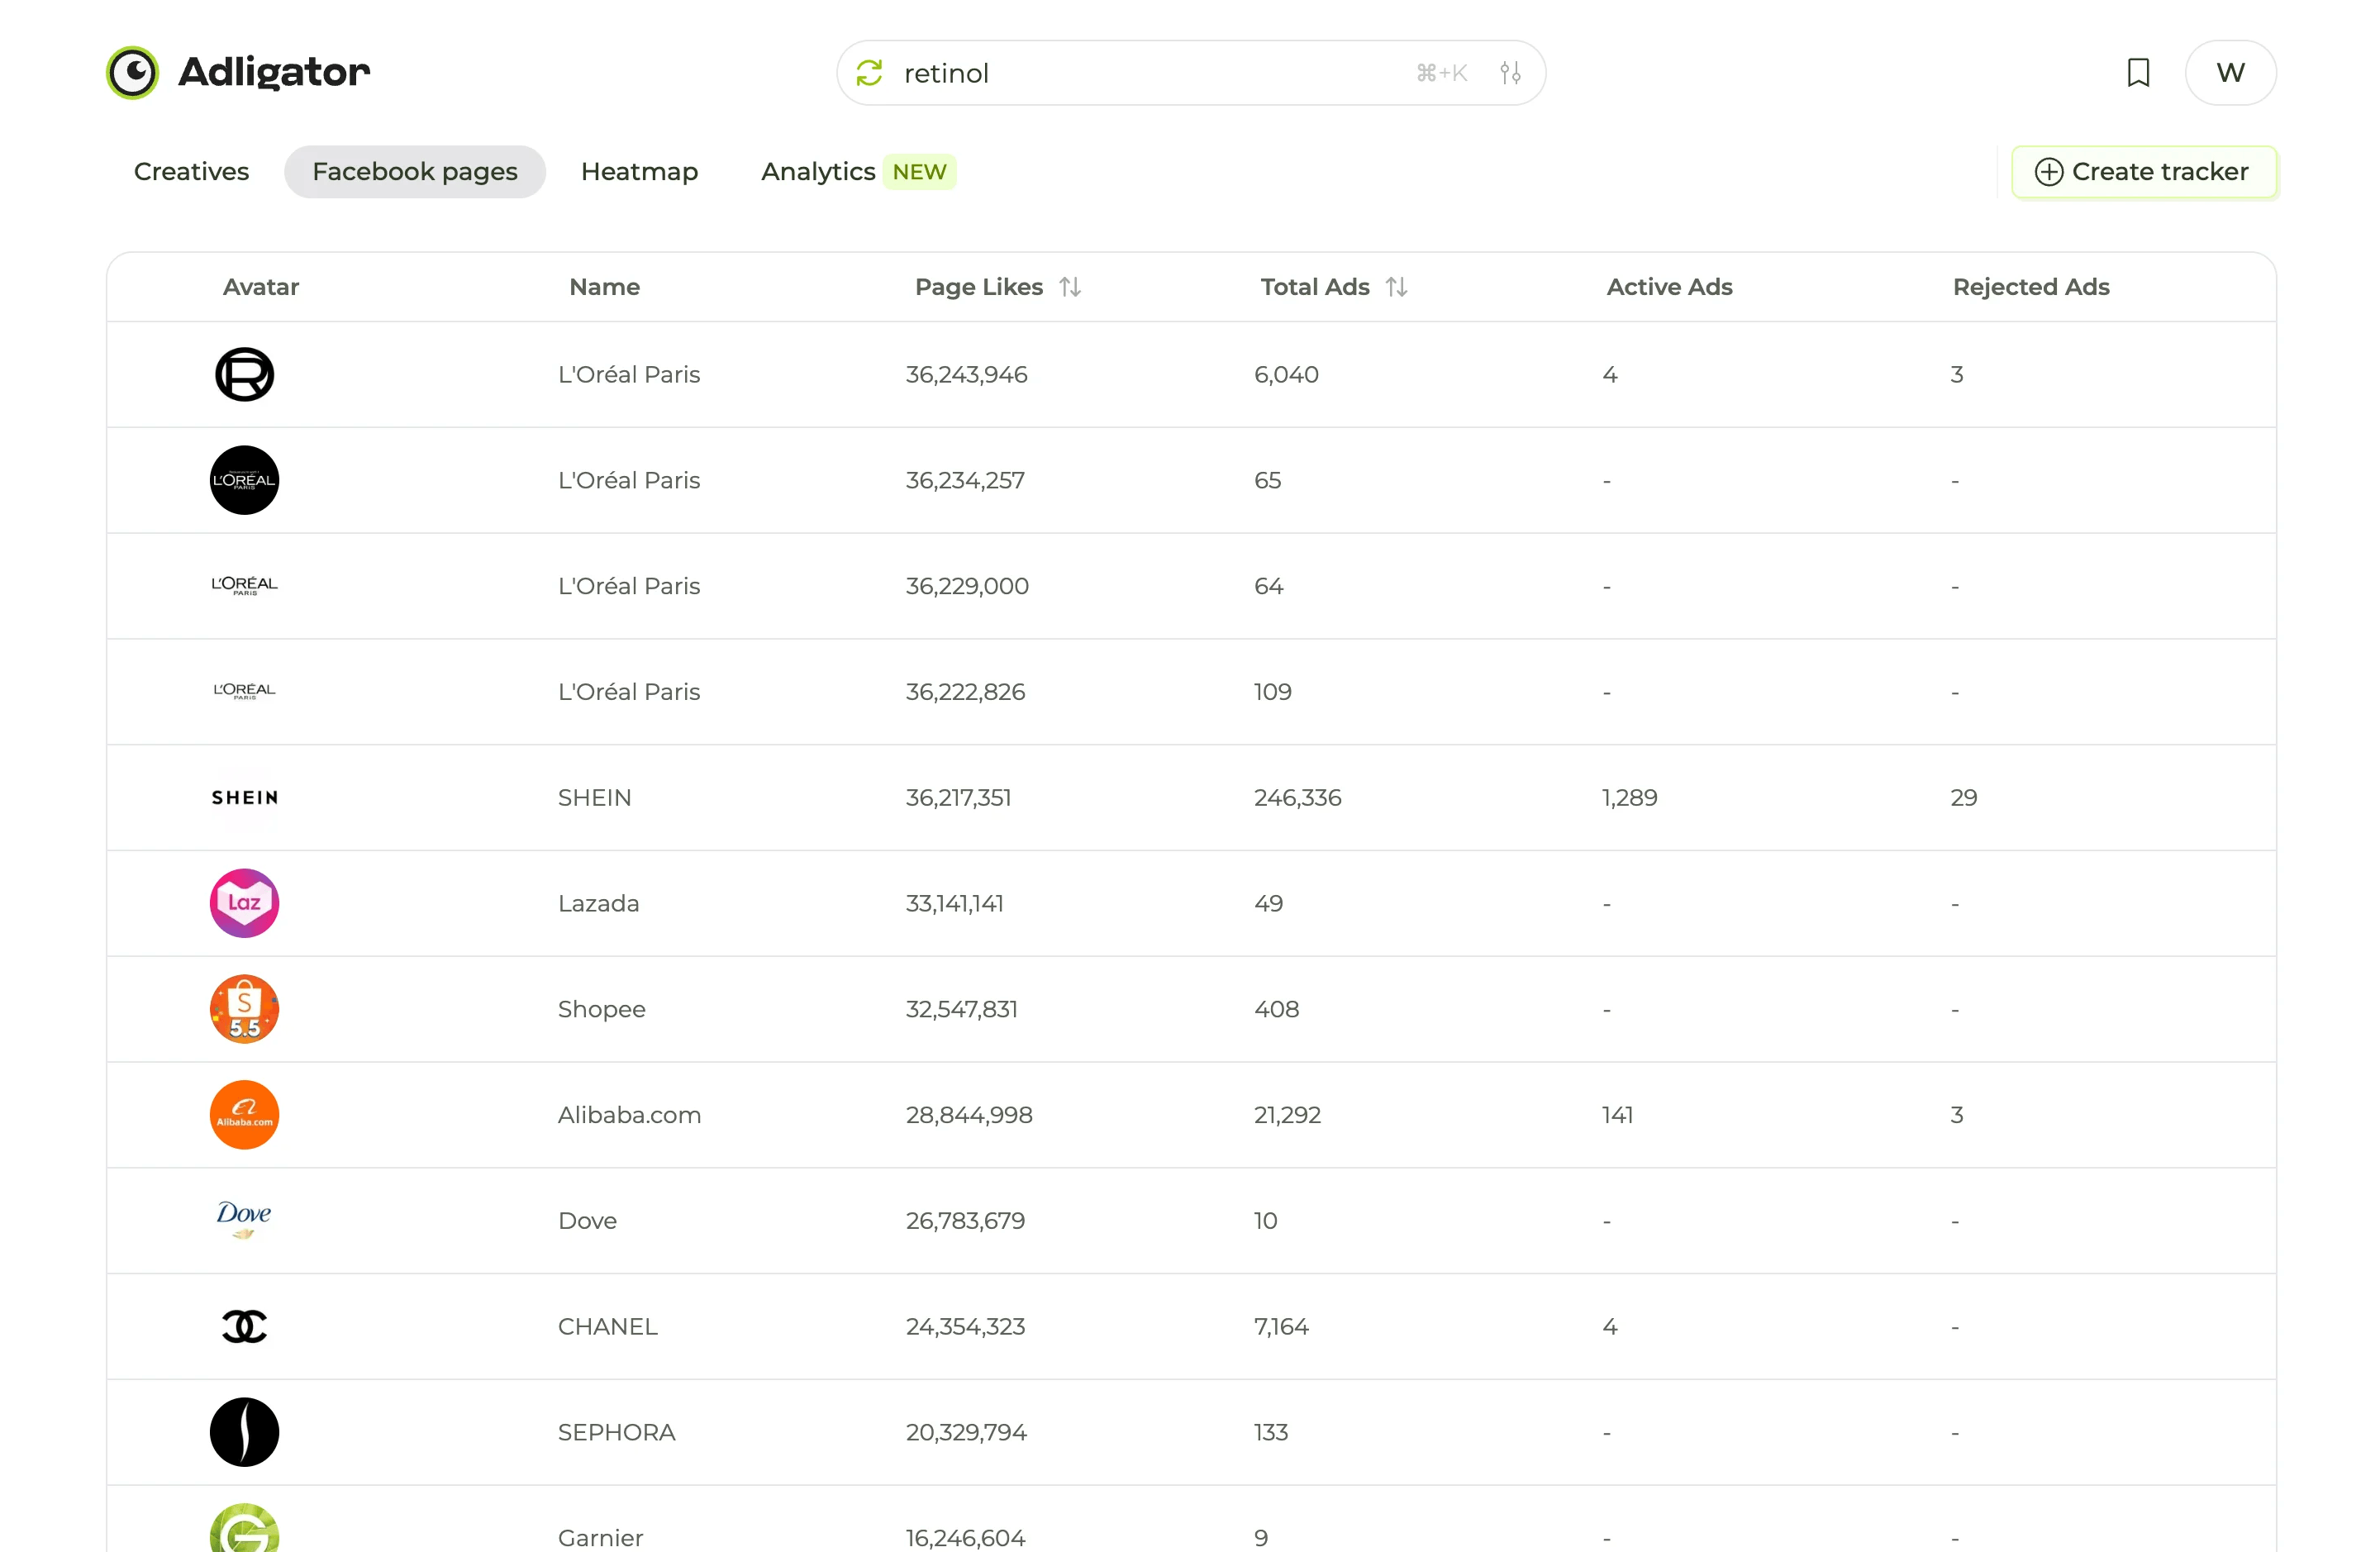2380x1552 pixels.
Task: Click Dove page likes 26,783,679
Action: [965, 1220]
